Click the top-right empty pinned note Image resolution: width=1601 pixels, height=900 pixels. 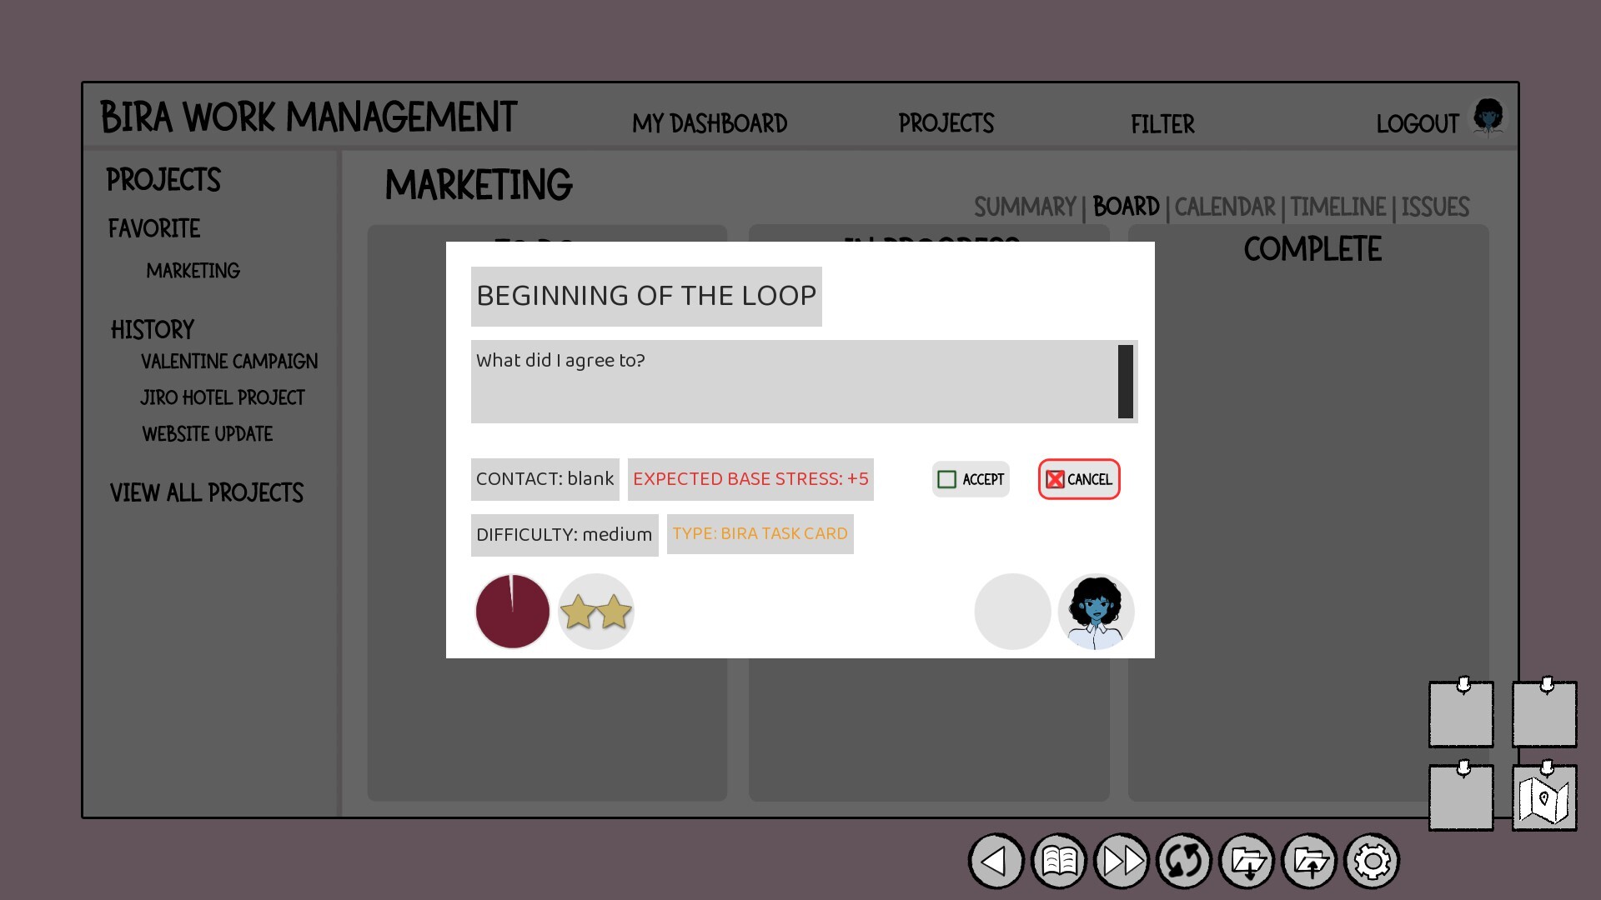coord(1544,714)
